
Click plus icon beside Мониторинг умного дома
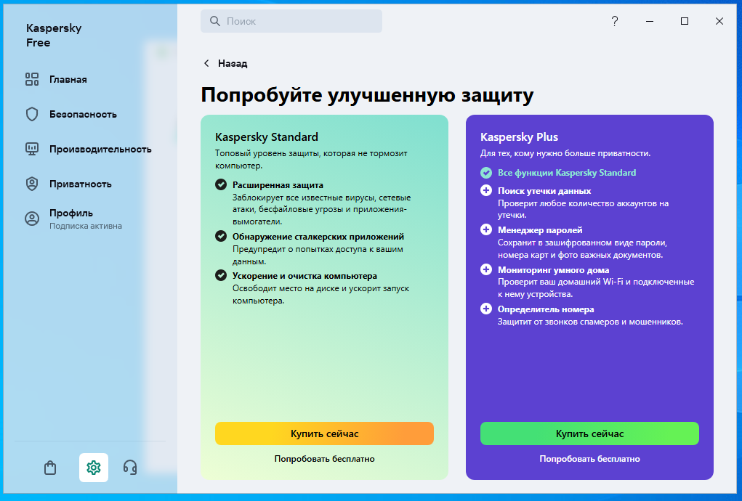click(486, 269)
